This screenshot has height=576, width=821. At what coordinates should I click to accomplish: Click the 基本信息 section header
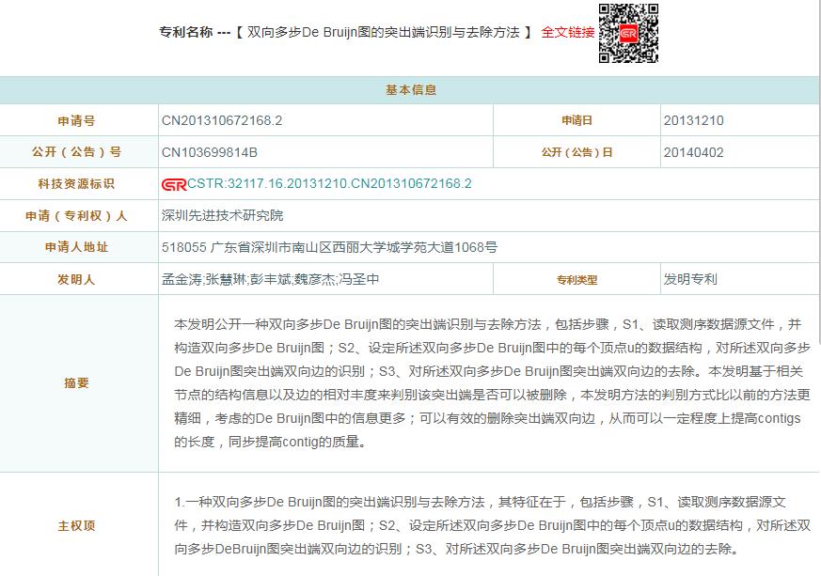point(410,90)
